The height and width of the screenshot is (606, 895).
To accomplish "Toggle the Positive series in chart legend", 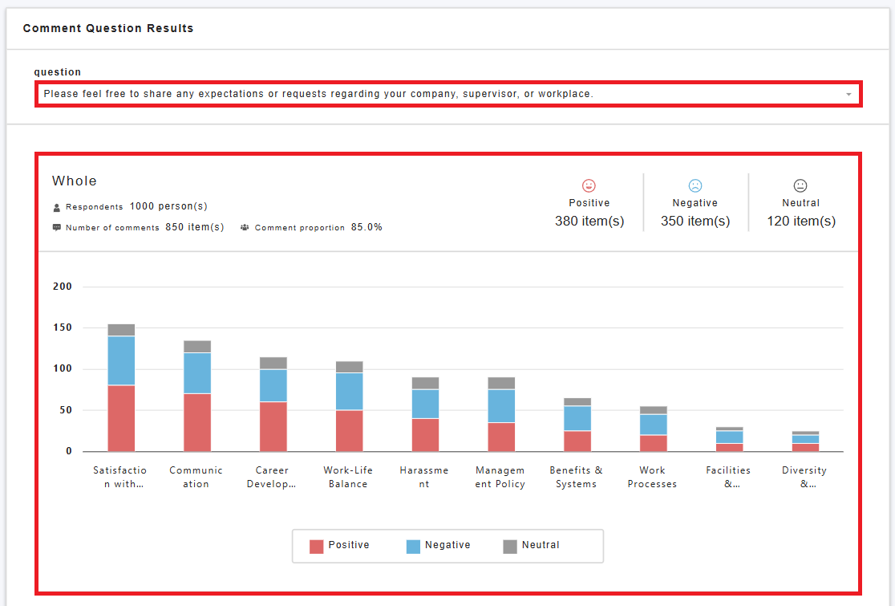I will click(339, 546).
